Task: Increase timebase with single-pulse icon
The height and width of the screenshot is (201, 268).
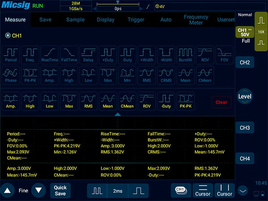Action: 138,191
